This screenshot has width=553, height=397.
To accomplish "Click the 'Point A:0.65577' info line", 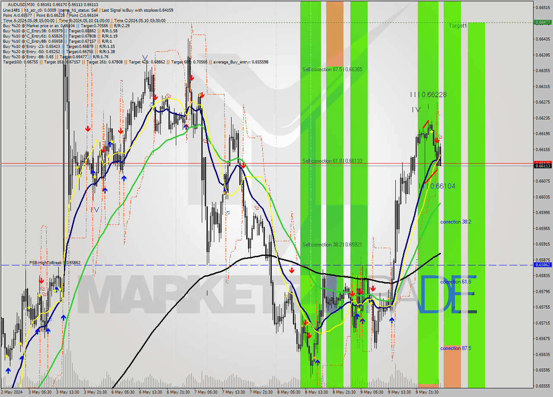I will point(51,15).
